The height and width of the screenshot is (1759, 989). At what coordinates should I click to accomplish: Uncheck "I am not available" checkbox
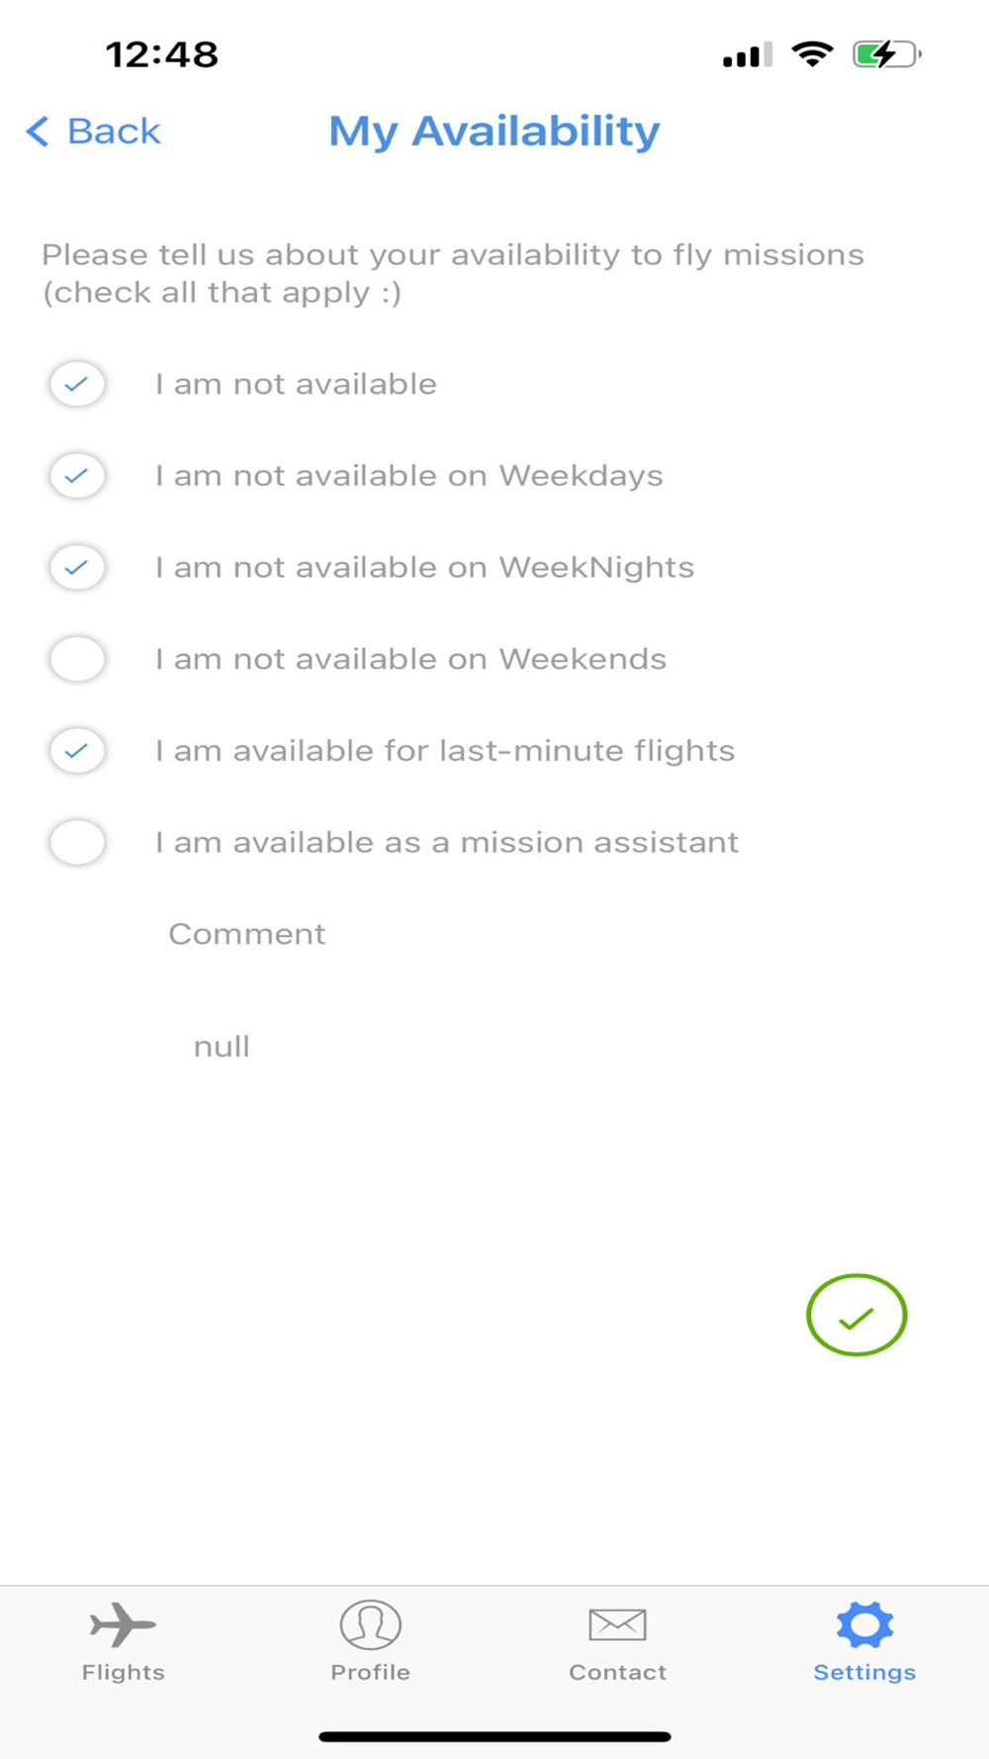77,384
